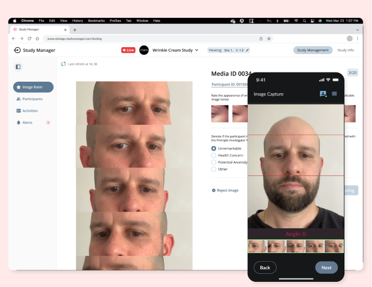Click the pencil edit icon beside Site 1

(x=248, y=50)
